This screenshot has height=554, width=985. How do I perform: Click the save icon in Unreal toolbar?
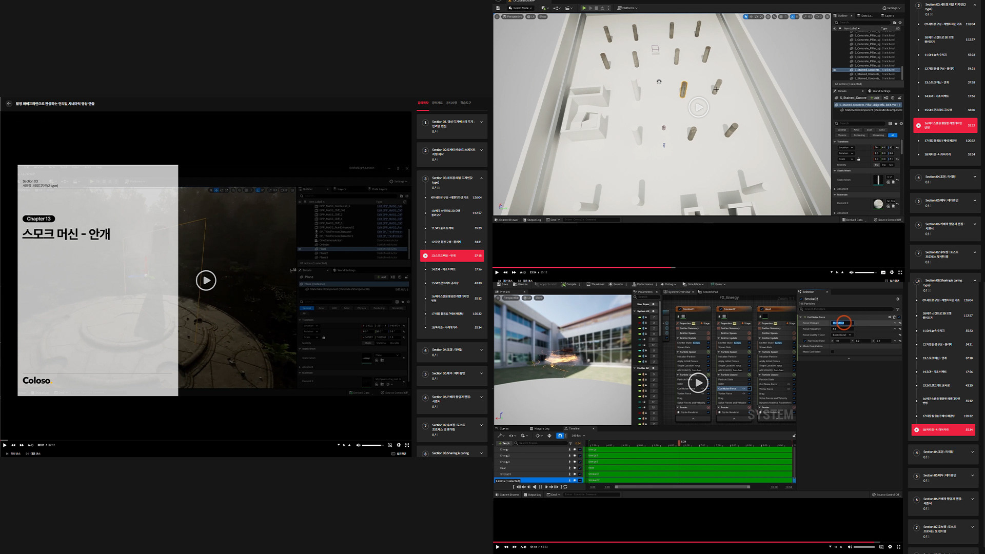[498, 8]
